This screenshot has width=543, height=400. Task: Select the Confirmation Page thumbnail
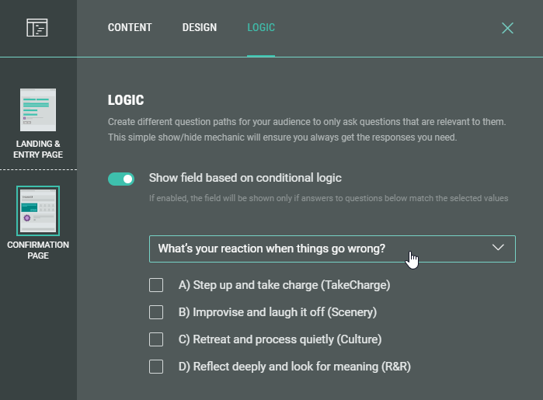[38, 210]
